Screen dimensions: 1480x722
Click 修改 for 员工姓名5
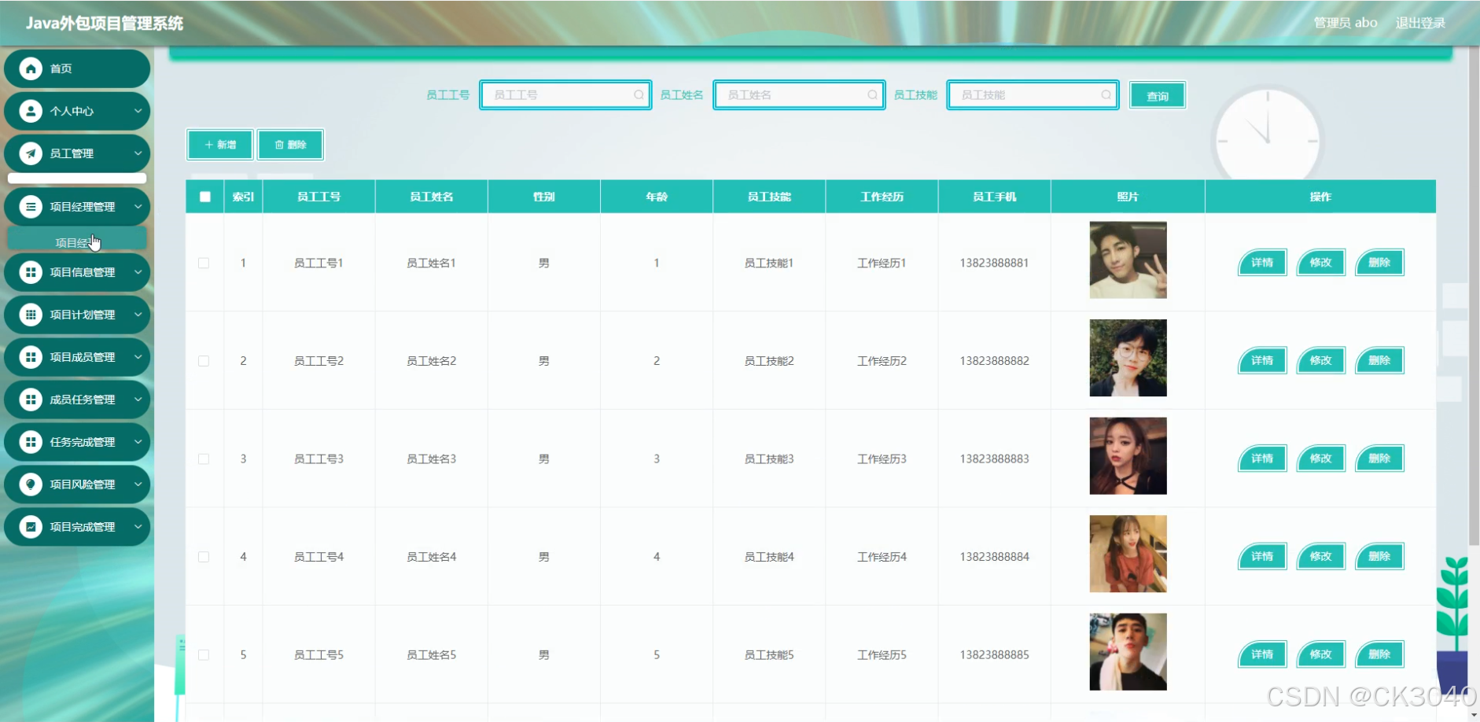point(1321,654)
